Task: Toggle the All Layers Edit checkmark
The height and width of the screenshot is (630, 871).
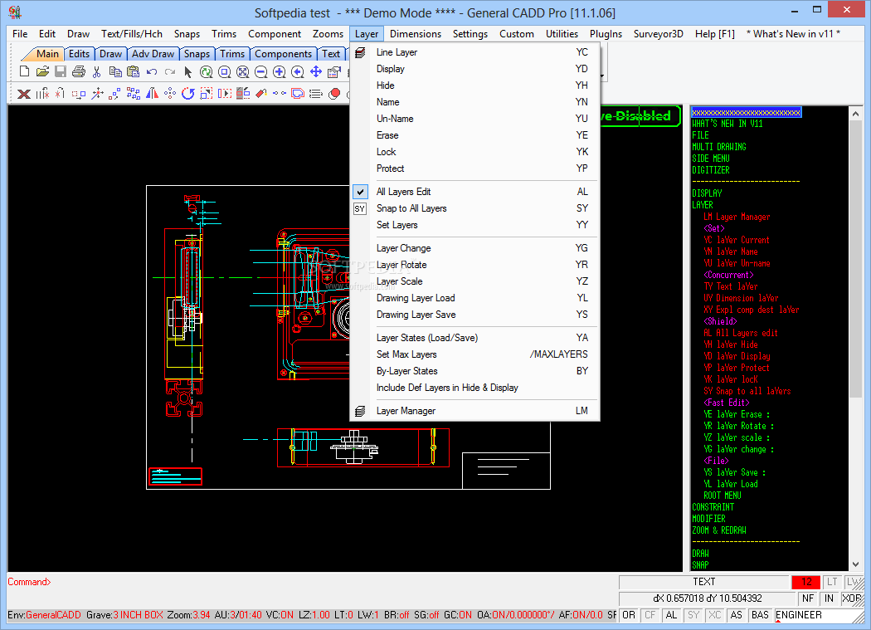Action: coord(360,192)
